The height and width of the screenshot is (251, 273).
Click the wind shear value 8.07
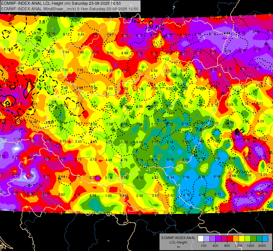(22, 50)
